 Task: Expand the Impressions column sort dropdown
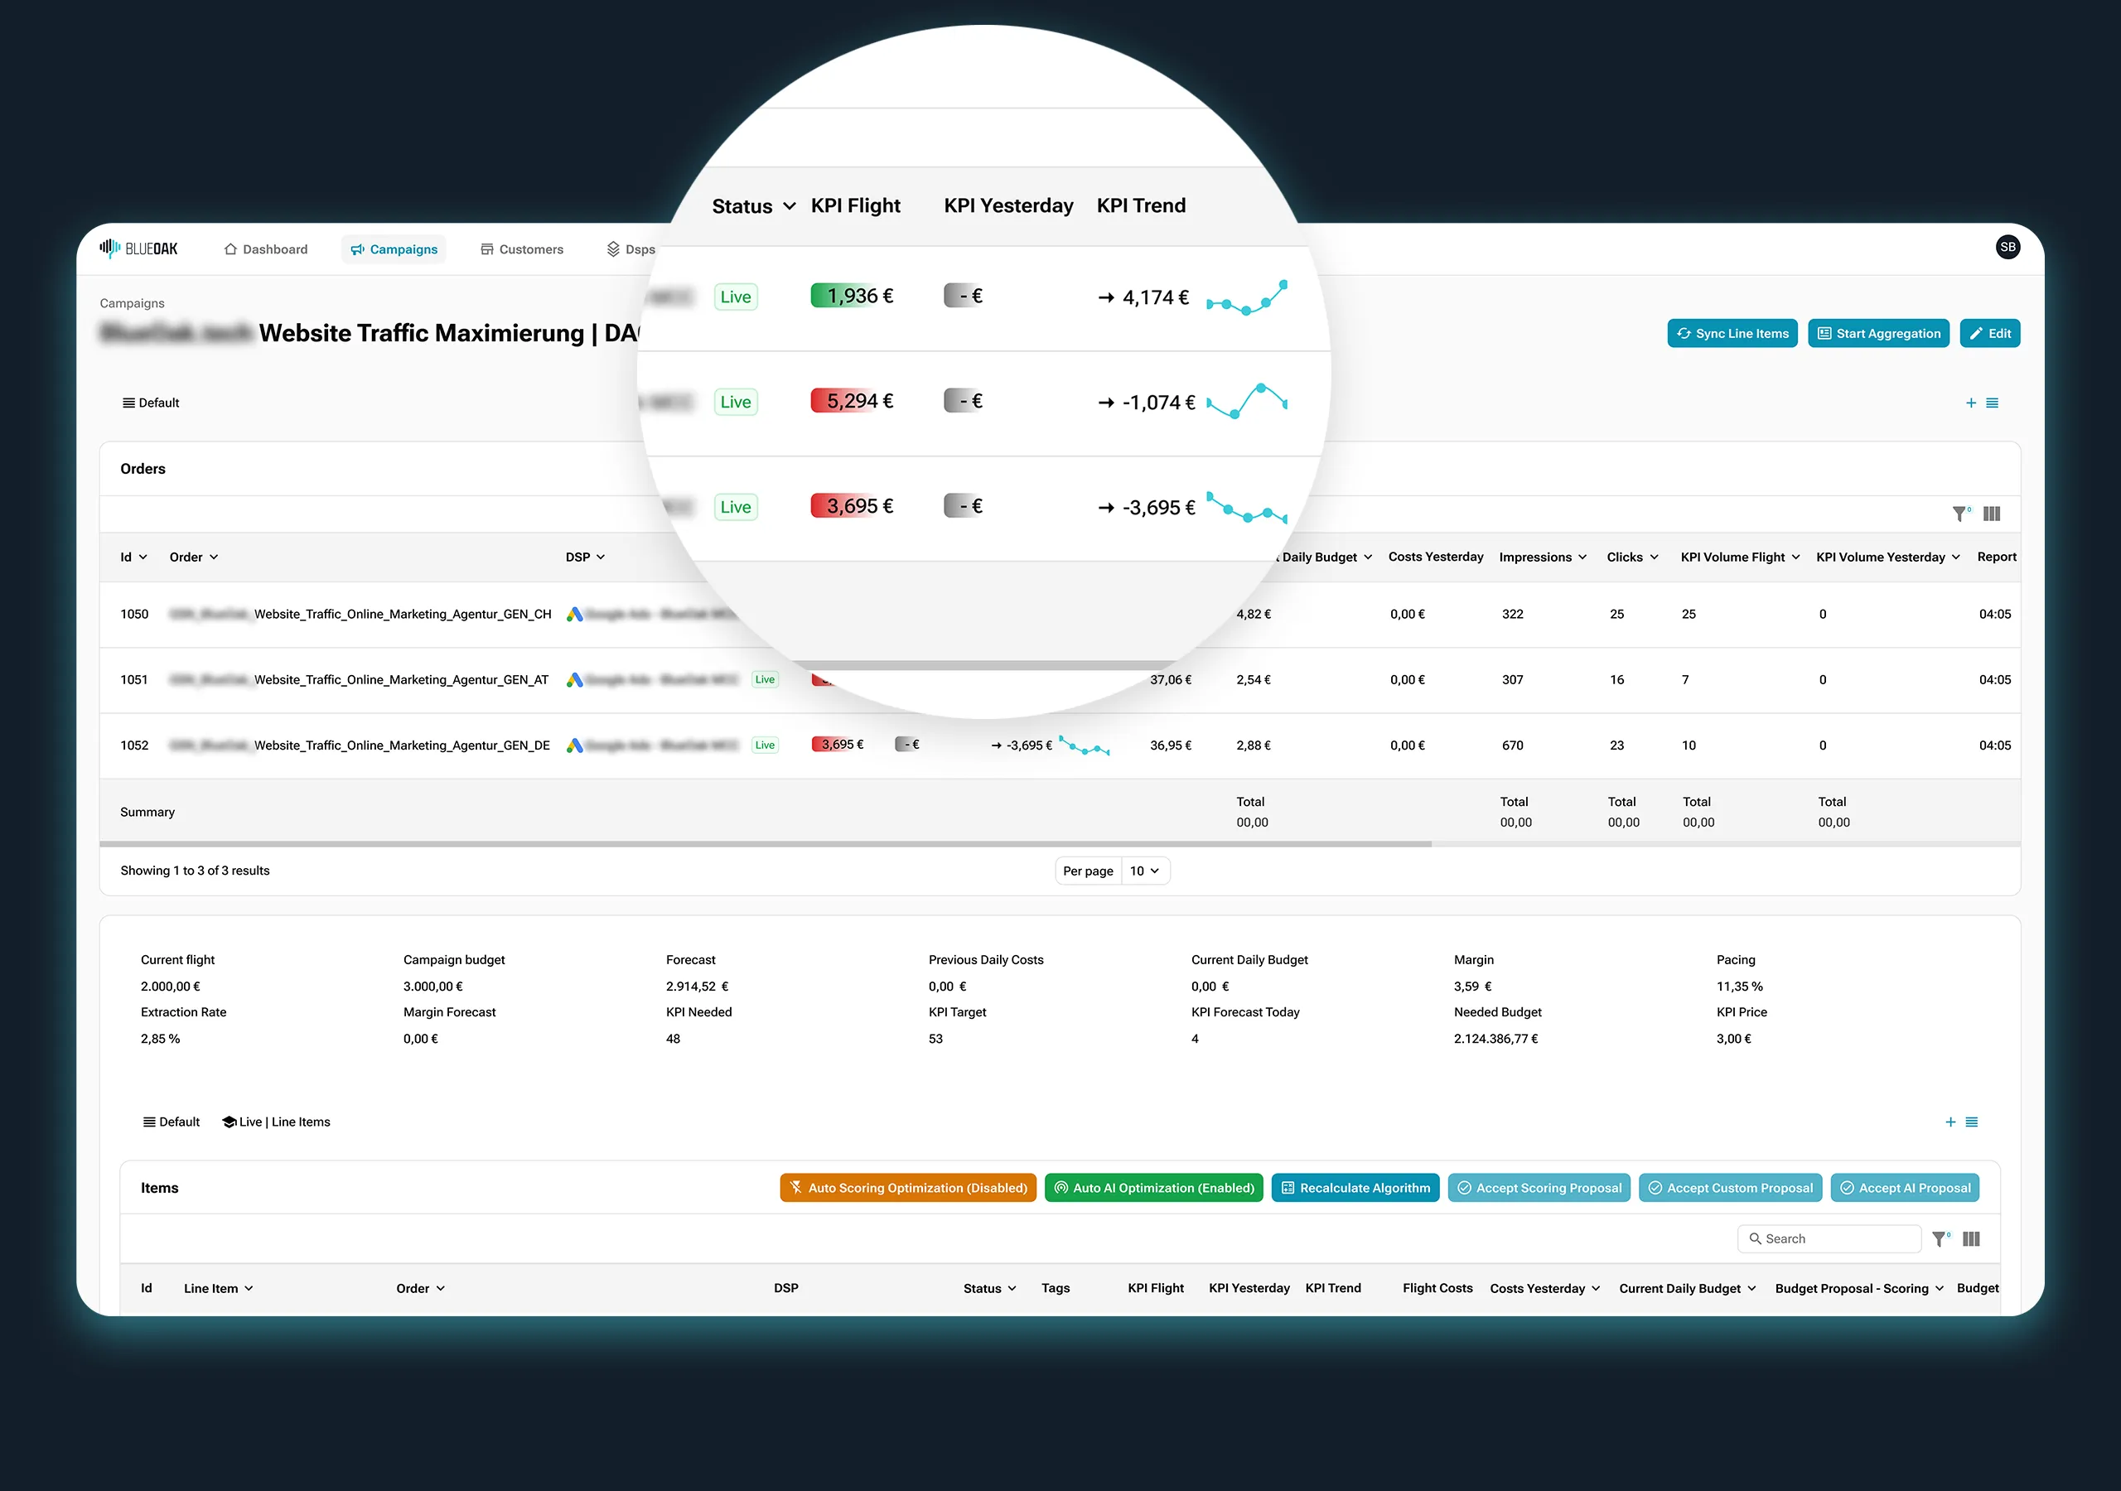tap(1582, 557)
